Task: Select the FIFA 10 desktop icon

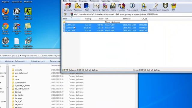Action: point(5,42)
